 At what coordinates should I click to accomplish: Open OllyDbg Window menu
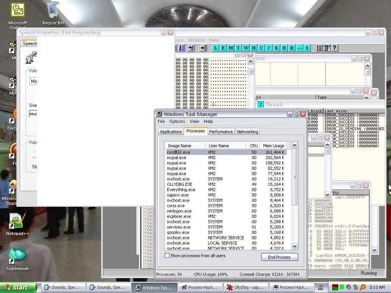pos(196,40)
